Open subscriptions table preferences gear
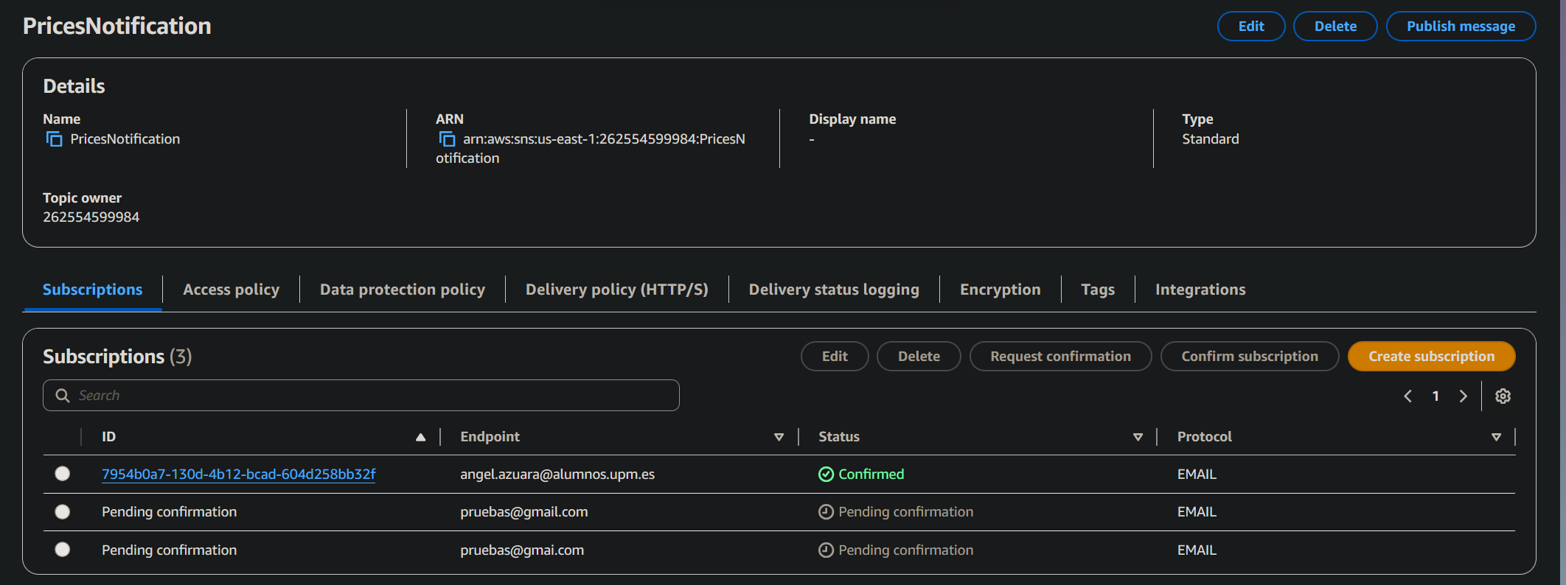The width and height of the screenshot is (1566, 585). click(1503, 396)
